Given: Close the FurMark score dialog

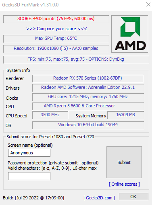Looking at the screenshot, I should pyautogui.click(x=148, y=4).
